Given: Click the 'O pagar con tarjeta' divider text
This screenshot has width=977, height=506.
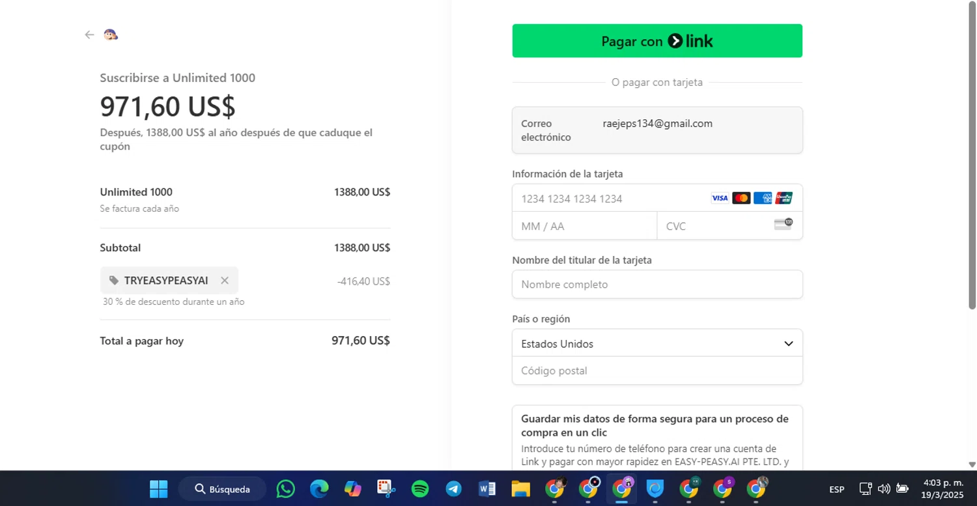Looking at the screenshot, I should coord(657,83).
